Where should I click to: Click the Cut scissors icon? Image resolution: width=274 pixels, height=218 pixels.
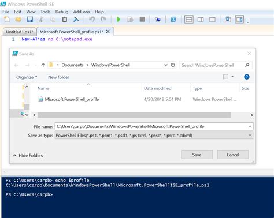[41, 20]
